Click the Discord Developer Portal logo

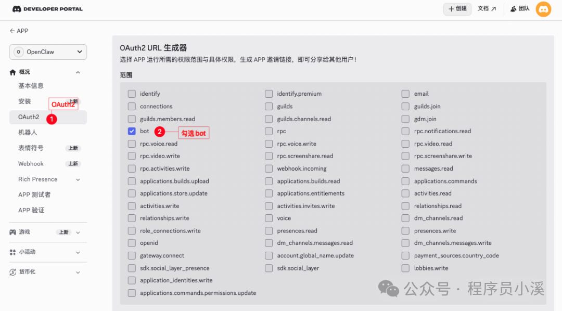coord(47,9)
